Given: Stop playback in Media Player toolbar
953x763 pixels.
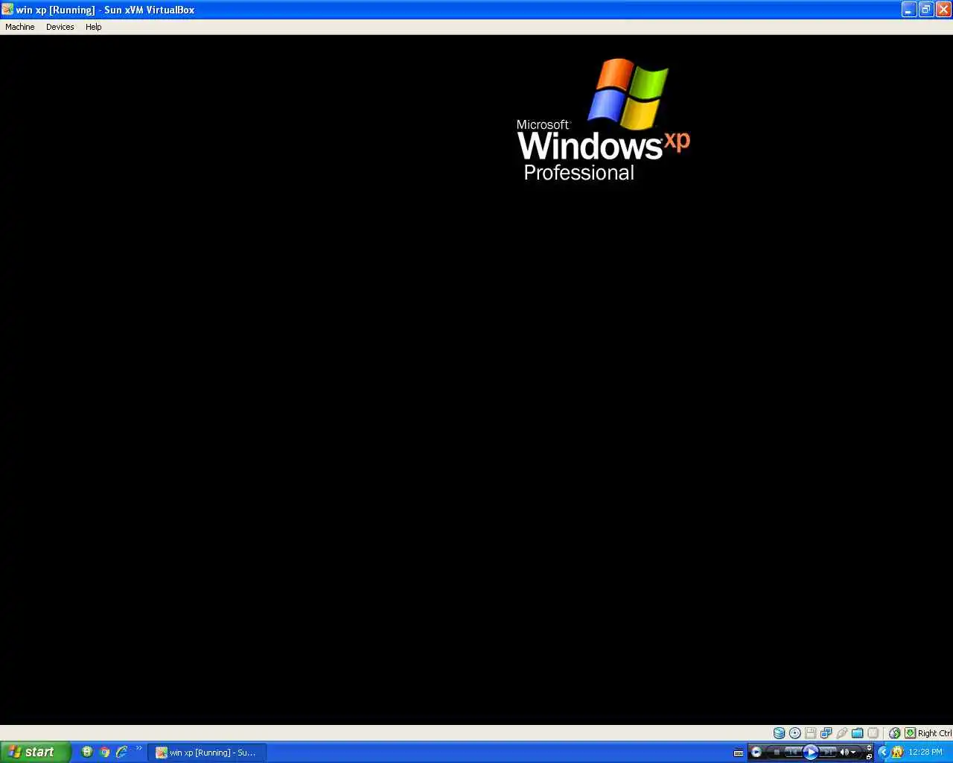Looking at the screenshot, I should tap(777, 752).
